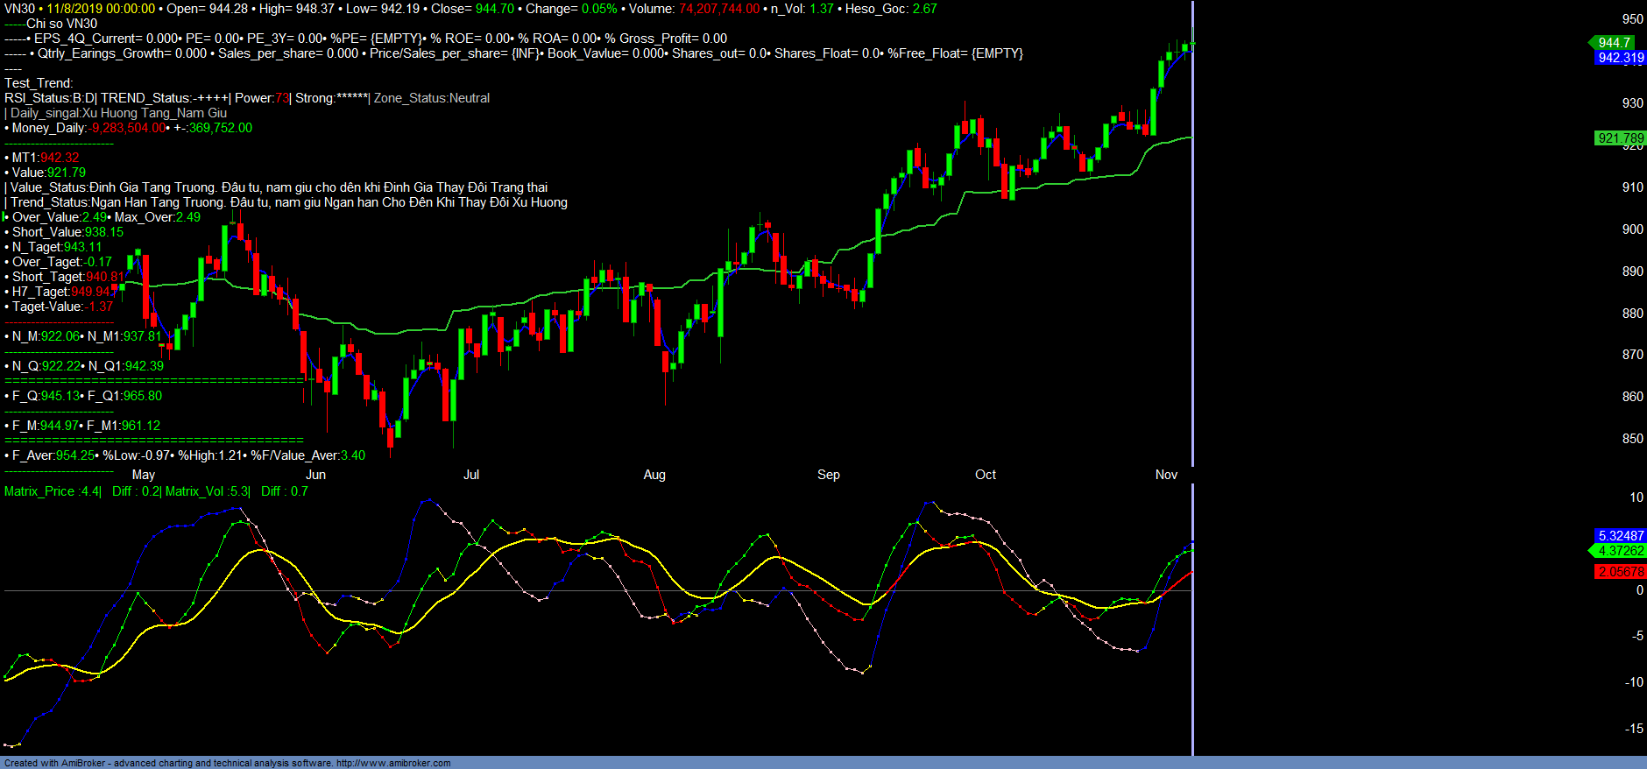1647x769 pixels.
Task: Select the Nov marker on time axis
Action: pyautogui.click(x=1166, y=475)
